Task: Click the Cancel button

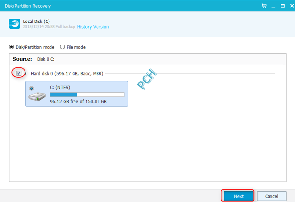Action: point(271,196)
